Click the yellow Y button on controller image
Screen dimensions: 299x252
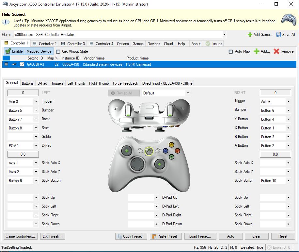coord(171,145)
